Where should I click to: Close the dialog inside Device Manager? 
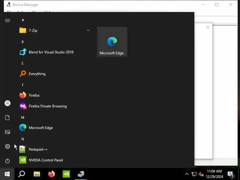(208, 27)
